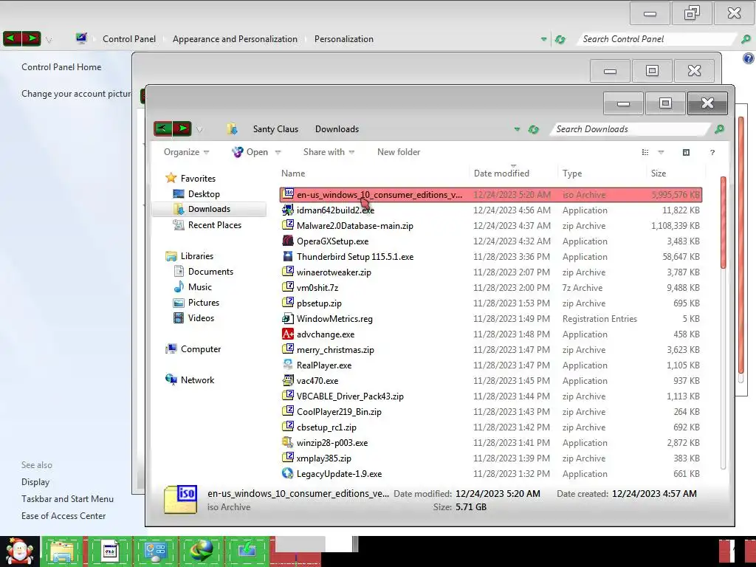The width and height of the screenshot is (756, 567).
Task: Expand the view options dropdown arrow
Action: click(661, 152)
